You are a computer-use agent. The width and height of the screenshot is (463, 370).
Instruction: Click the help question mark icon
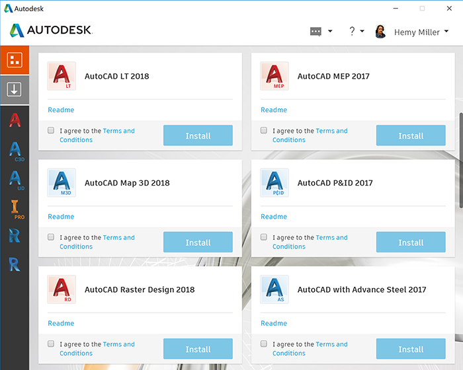352,31
